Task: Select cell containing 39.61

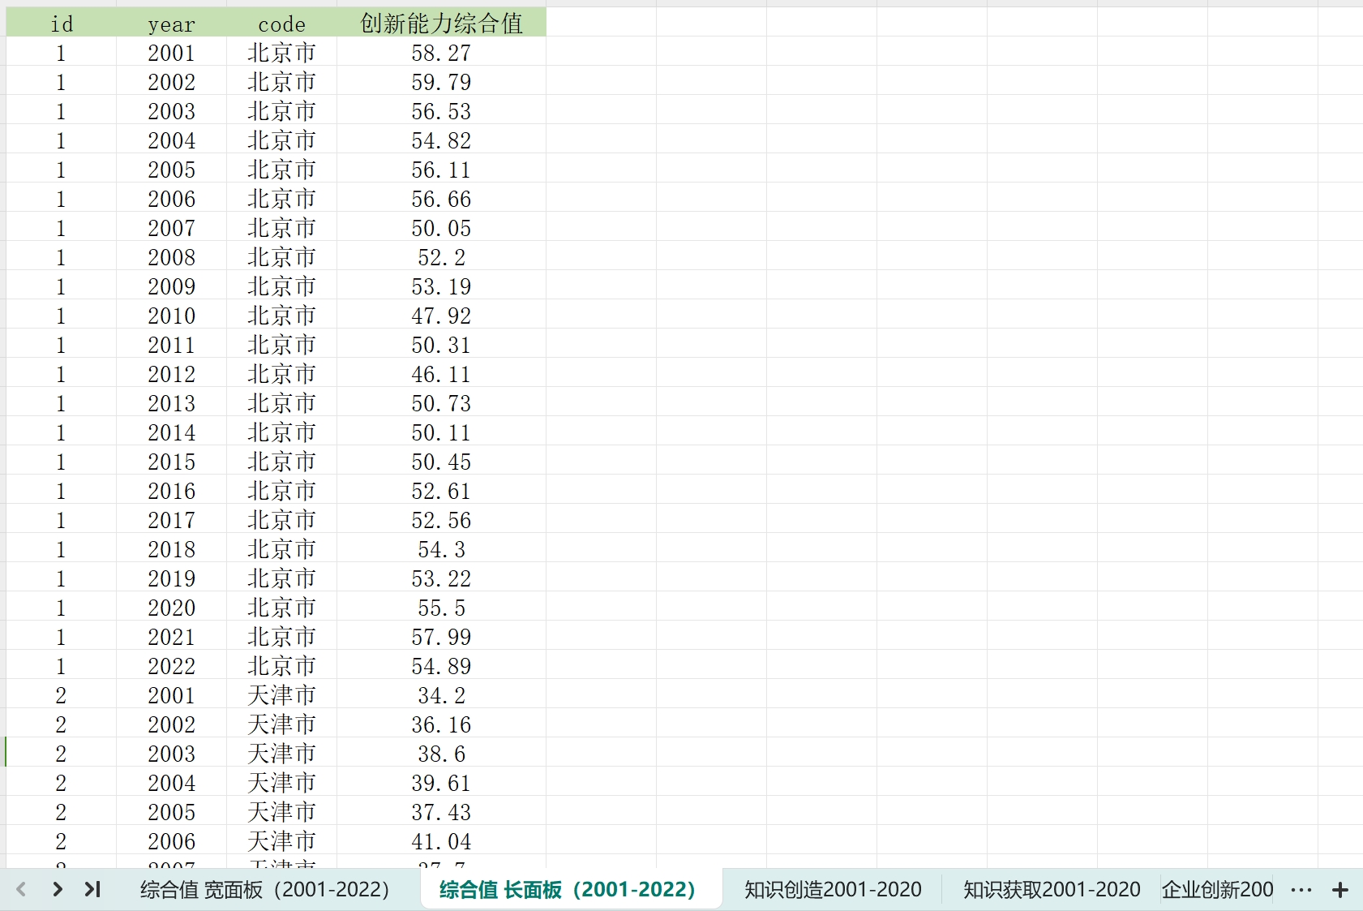Action: click(442, 783)
